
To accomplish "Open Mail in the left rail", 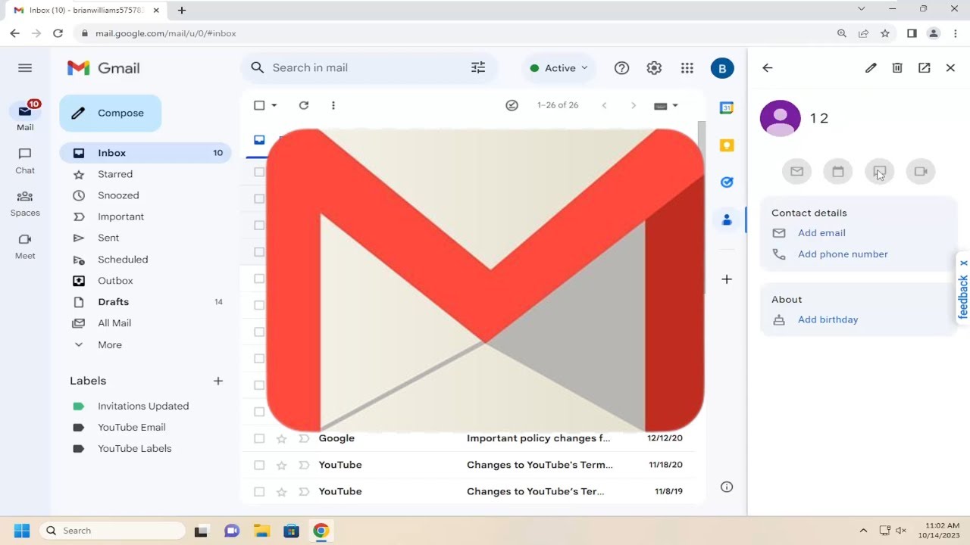I will pos(25,116).
